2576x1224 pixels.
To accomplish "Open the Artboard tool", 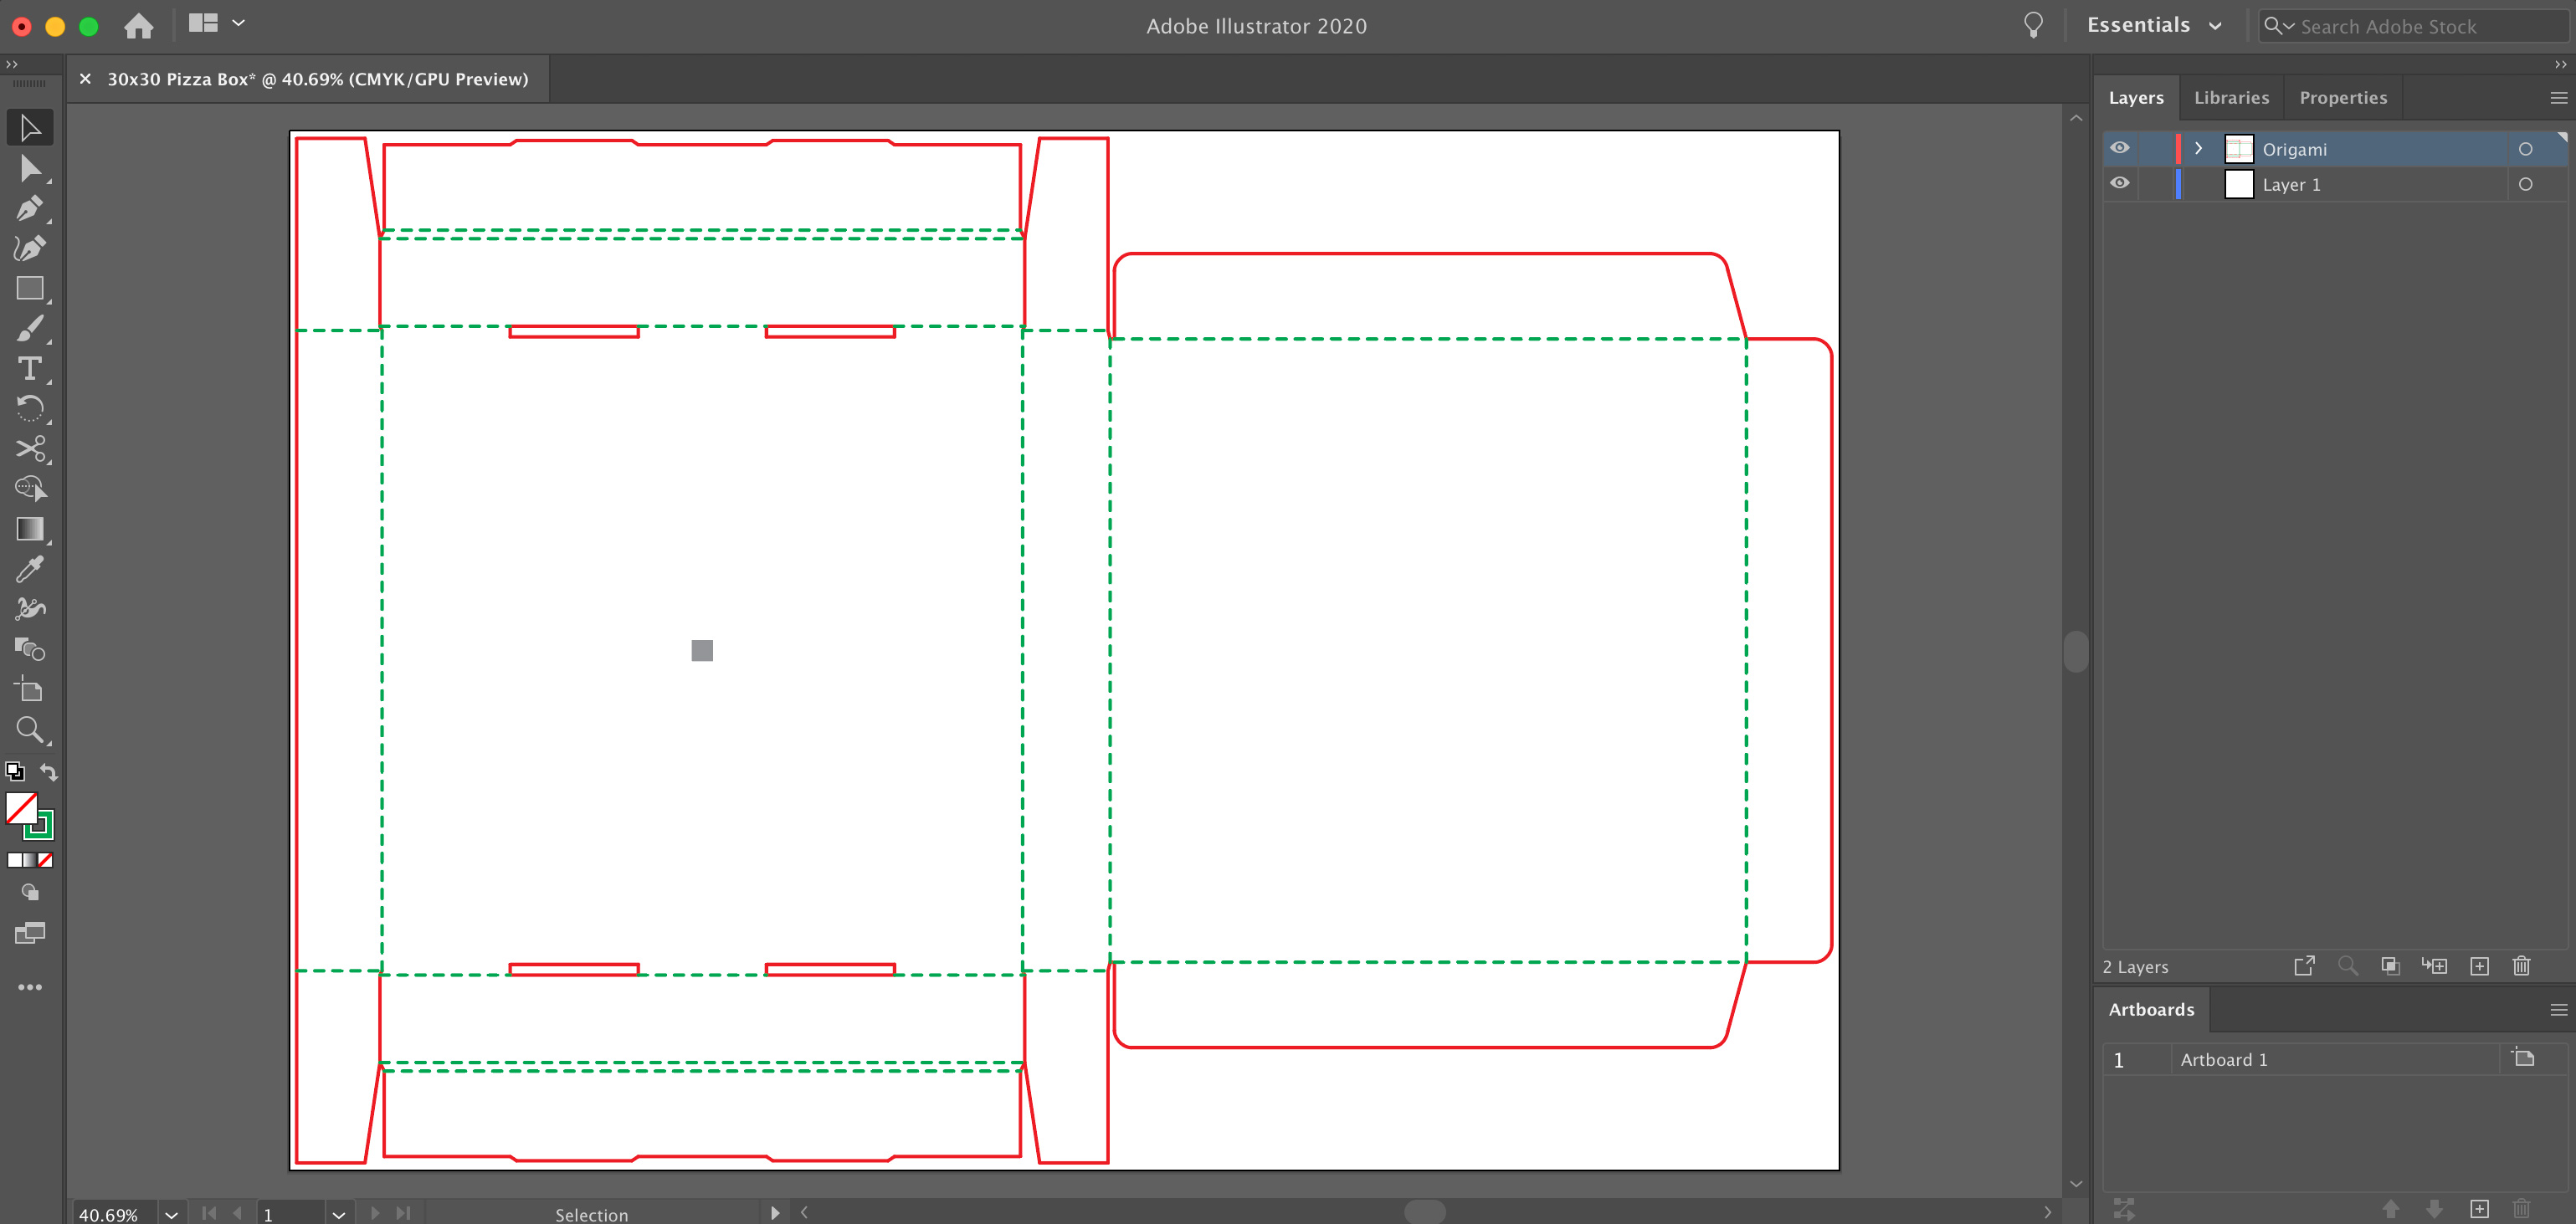I will tap(30, 689).
